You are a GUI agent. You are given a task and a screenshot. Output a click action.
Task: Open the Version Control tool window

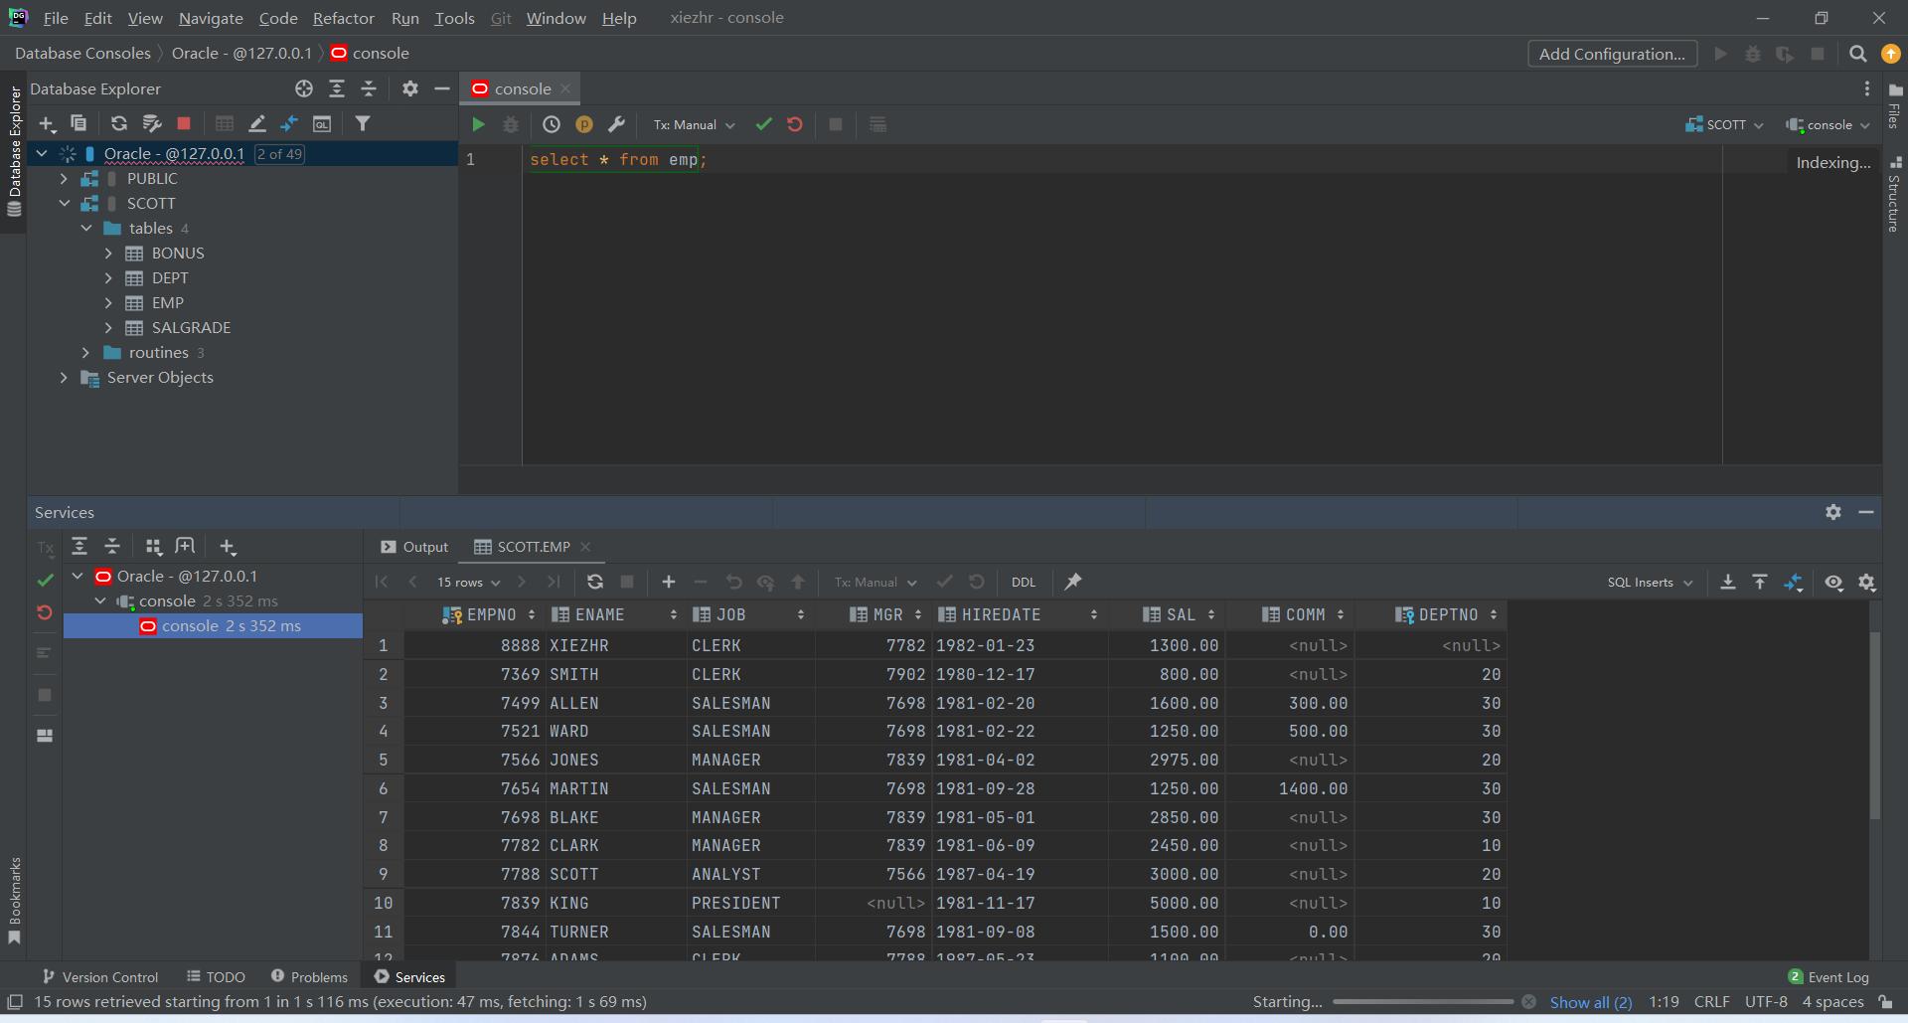[x=99, y=977]
